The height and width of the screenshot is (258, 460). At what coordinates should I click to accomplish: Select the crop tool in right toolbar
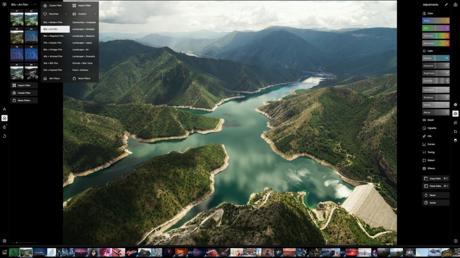[x=455, y=132]
